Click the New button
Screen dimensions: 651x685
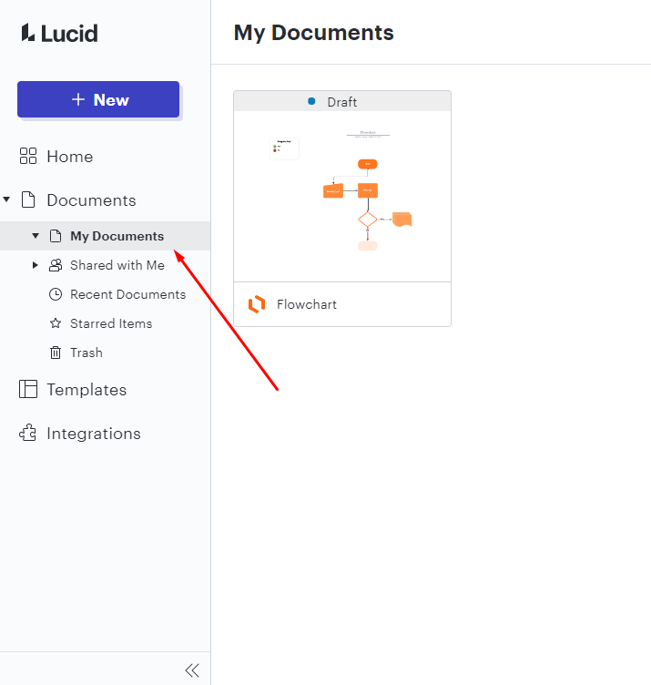coord(98,99)
